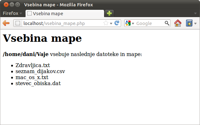Click the Zdravljica.txt list entry

point(33,65)
